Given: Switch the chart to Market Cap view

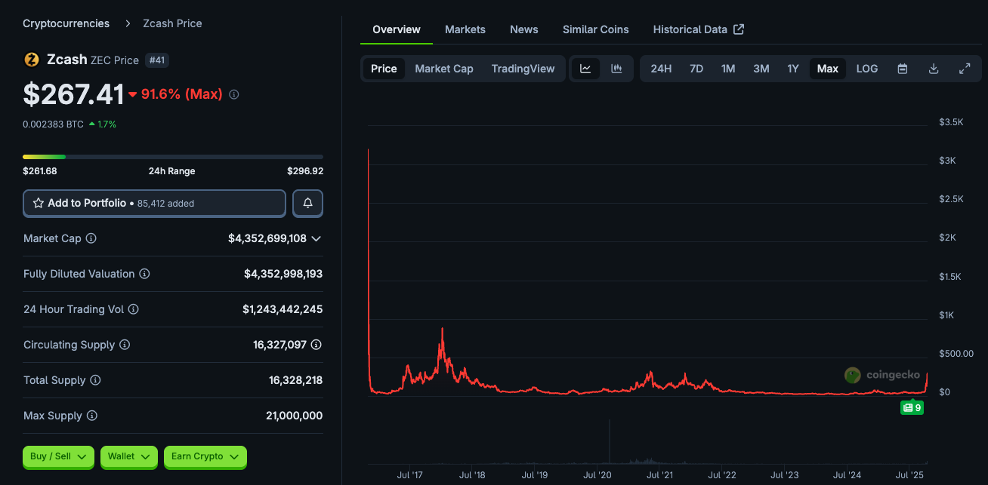Looking at the screenshot, I should (x=444, y=69).
